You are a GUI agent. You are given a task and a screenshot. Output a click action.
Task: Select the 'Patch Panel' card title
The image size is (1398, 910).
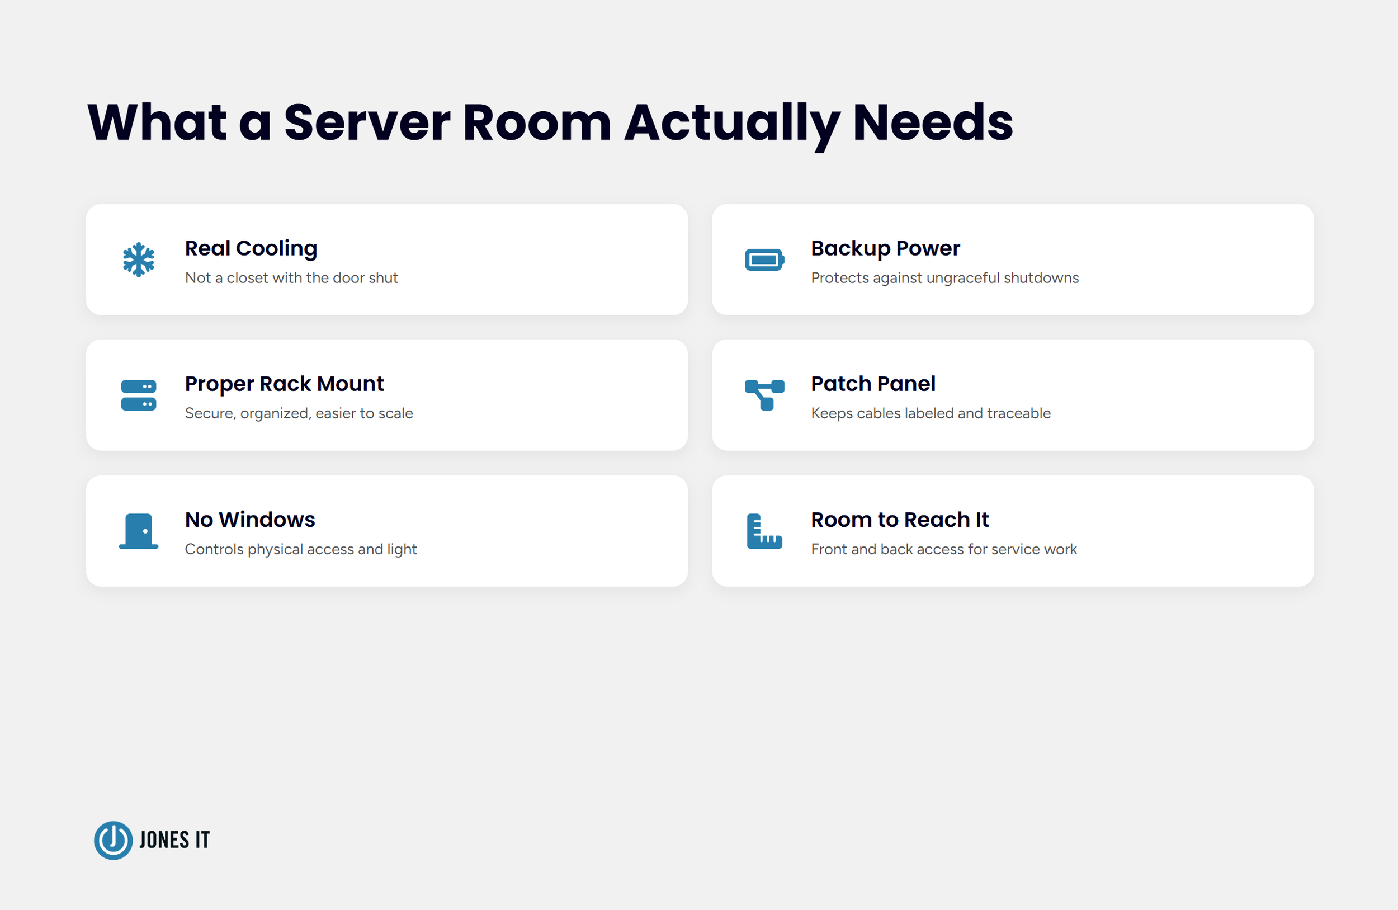pos(873,384)
